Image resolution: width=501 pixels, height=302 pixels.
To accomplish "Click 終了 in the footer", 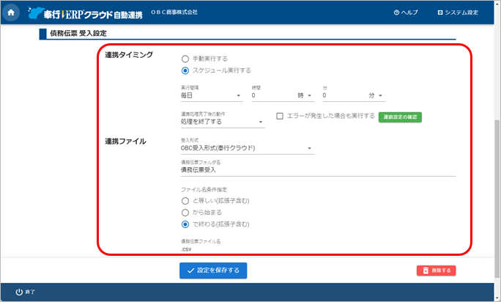I will (x=25, y=292).
